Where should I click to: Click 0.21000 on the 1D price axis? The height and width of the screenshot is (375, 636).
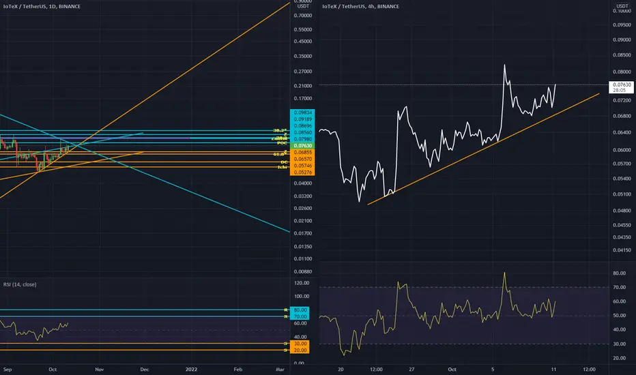[x=303, y=86]
